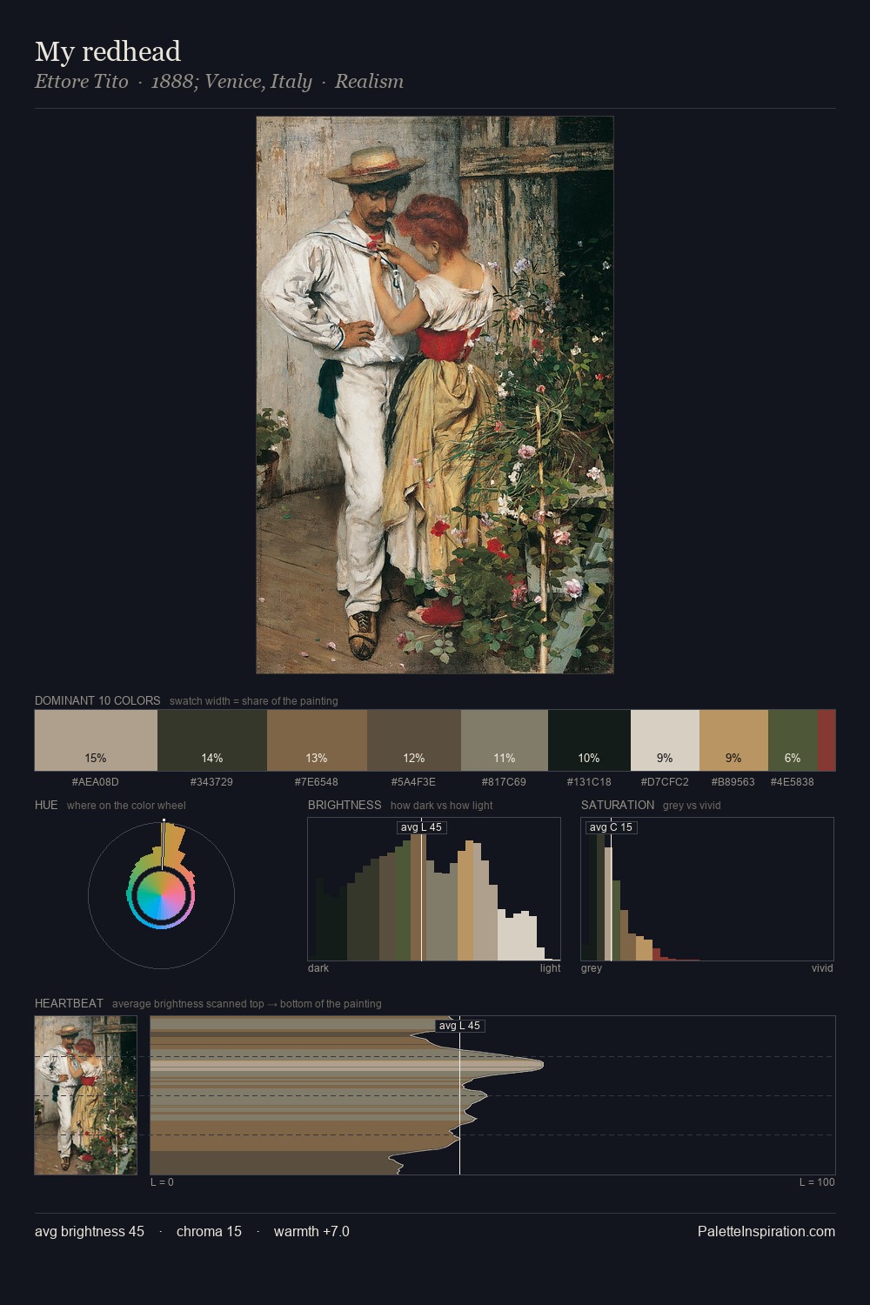Click the 'dark' axis label
Viewport: 870px width, 1305px height.
point(318,968)
